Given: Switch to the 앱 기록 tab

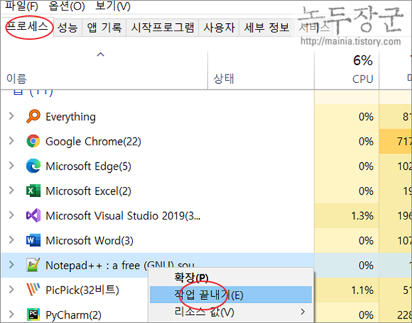Looking at the screenshot, I should (x=104, y=28).
